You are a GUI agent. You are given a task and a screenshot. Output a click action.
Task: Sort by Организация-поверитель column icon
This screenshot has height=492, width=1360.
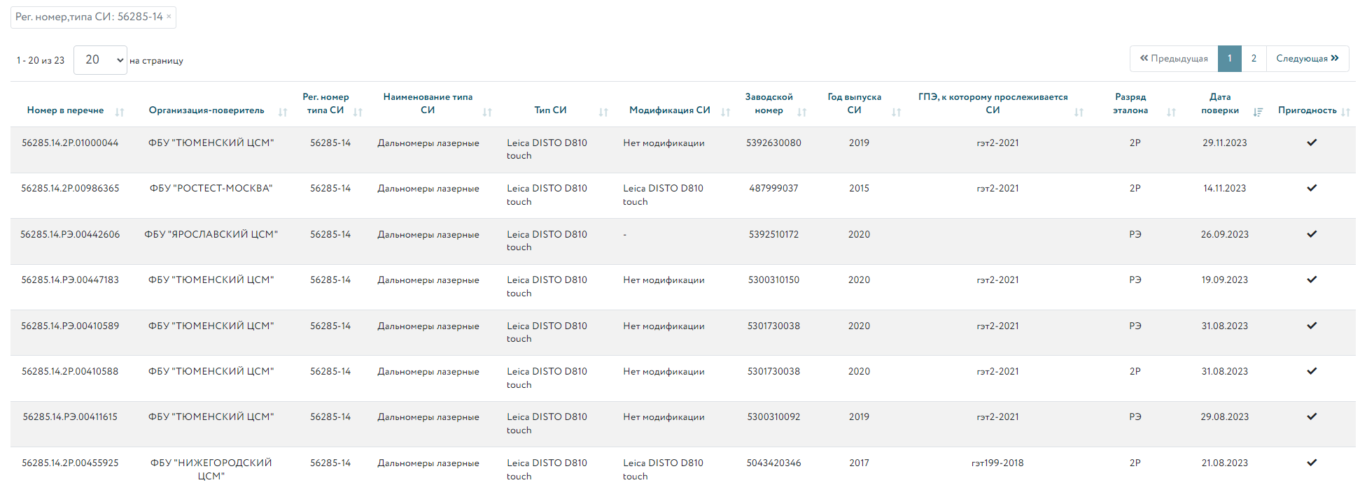tap(283, 112)
